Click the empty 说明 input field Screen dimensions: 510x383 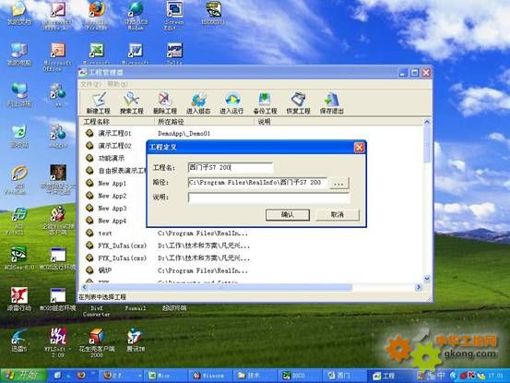pyautogui.click(x=268, y=197)
